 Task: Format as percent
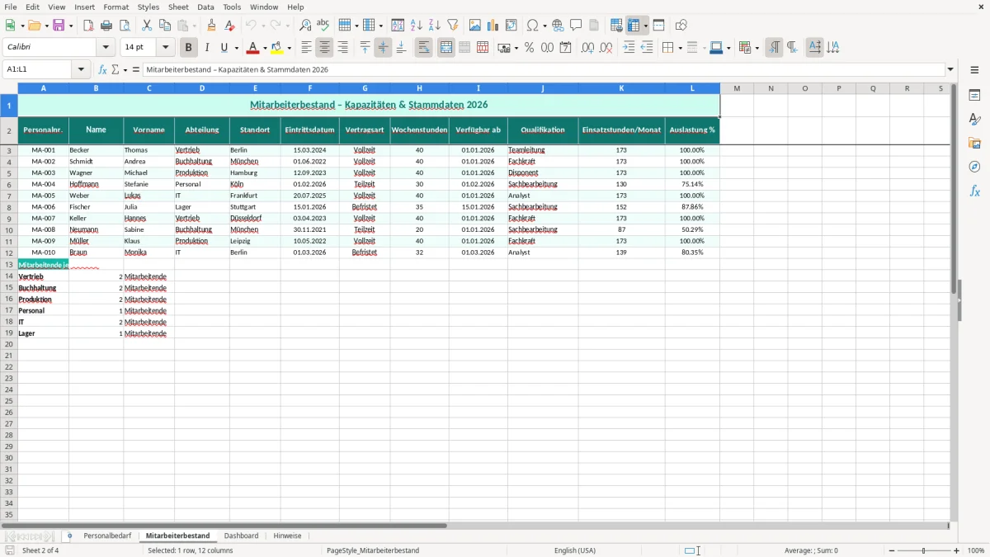pyautogui.click(x=529, y=48)
